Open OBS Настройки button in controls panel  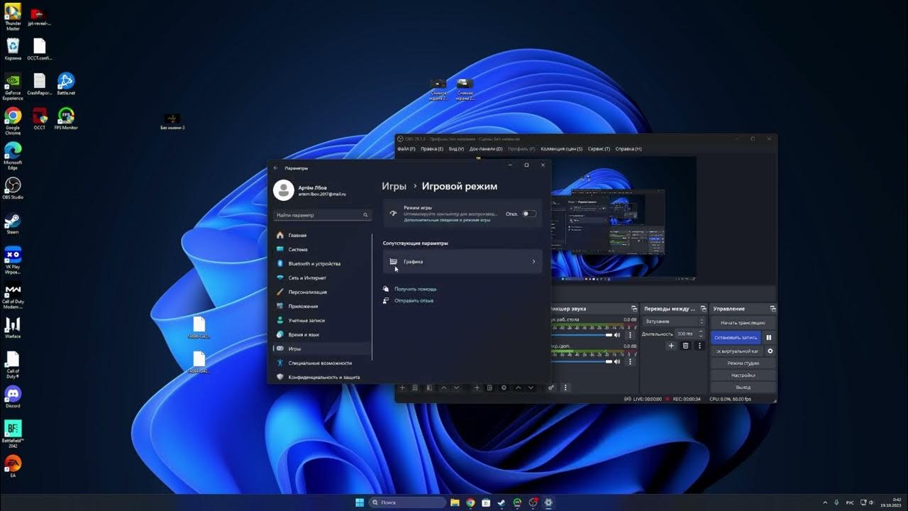pyautogui.click(x=743, y=375)
